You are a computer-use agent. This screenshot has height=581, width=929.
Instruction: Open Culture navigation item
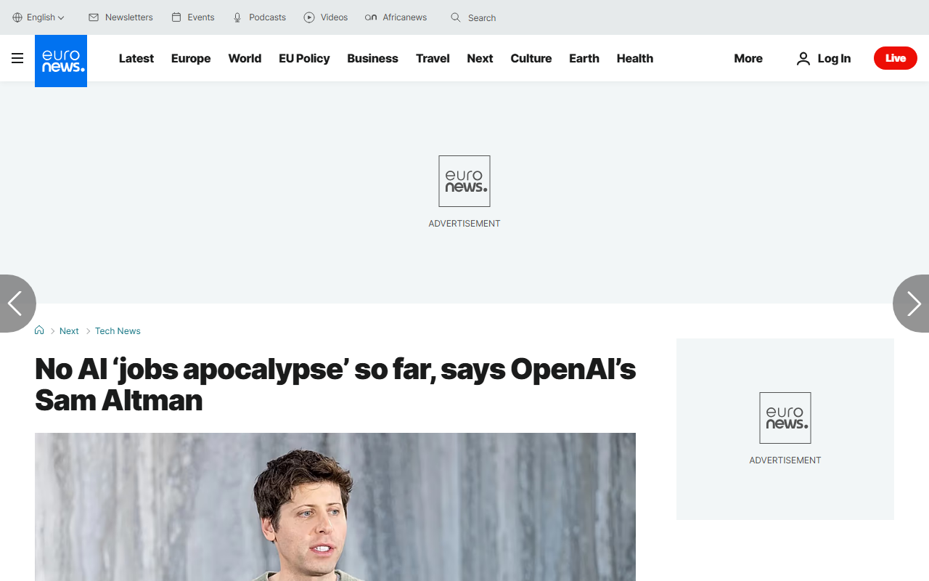pyautogui.click(x=531, y=58)
